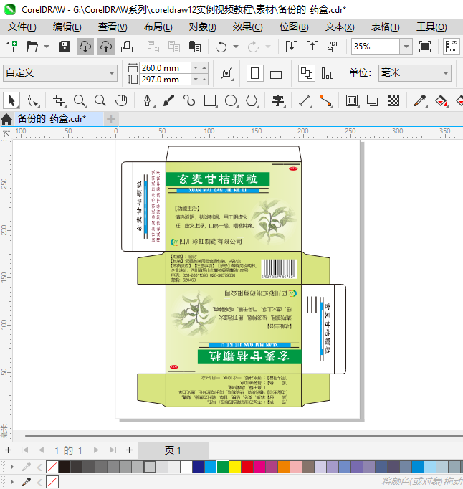Toggle full-screen preview icon
Image resolution: width=463 pixels, height=489 pixels.
[425, 47]
